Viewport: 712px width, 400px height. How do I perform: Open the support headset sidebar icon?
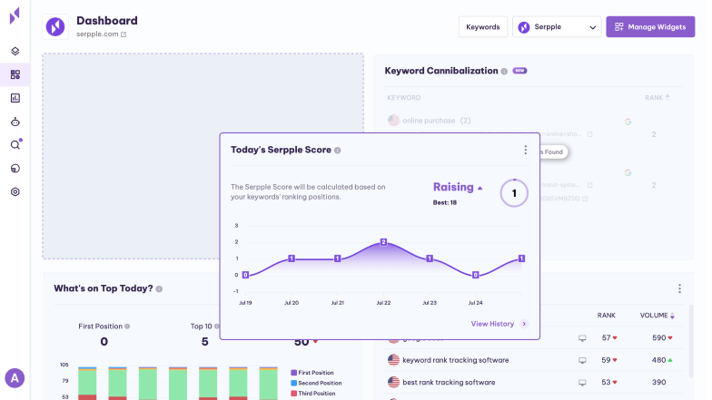click(x=15, y=169)
